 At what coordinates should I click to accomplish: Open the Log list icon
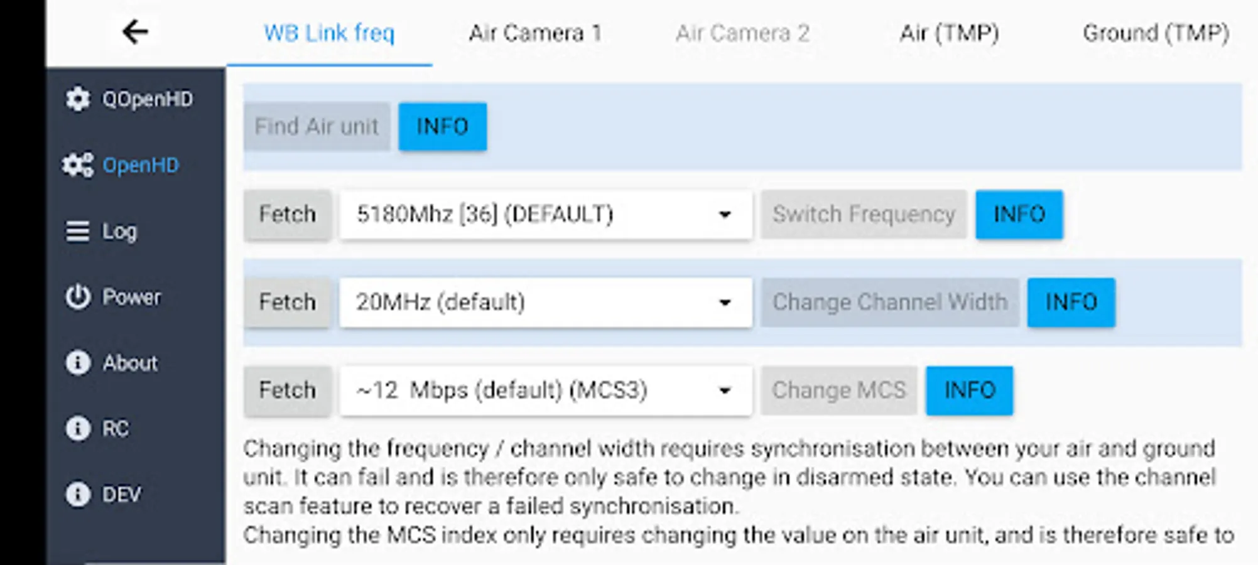(78, 231)
